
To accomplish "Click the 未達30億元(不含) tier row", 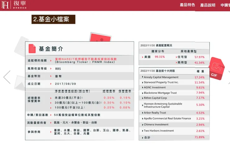I will [x=69, y=98].
